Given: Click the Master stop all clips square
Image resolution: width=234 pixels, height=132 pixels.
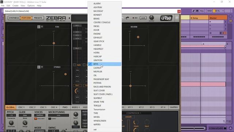Looking at the screenshot, I should click(211, 33).
